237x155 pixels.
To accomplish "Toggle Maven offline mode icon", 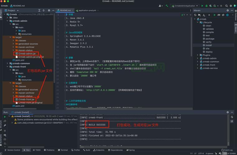I will click(x=224, y=15).
